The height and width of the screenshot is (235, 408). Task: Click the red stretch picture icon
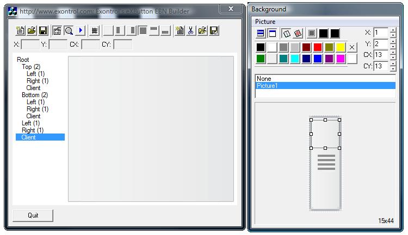coord(298,34)
